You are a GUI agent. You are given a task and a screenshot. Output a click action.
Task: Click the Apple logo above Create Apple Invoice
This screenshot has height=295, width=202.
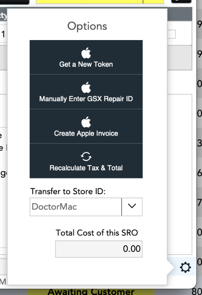[86, 122]
